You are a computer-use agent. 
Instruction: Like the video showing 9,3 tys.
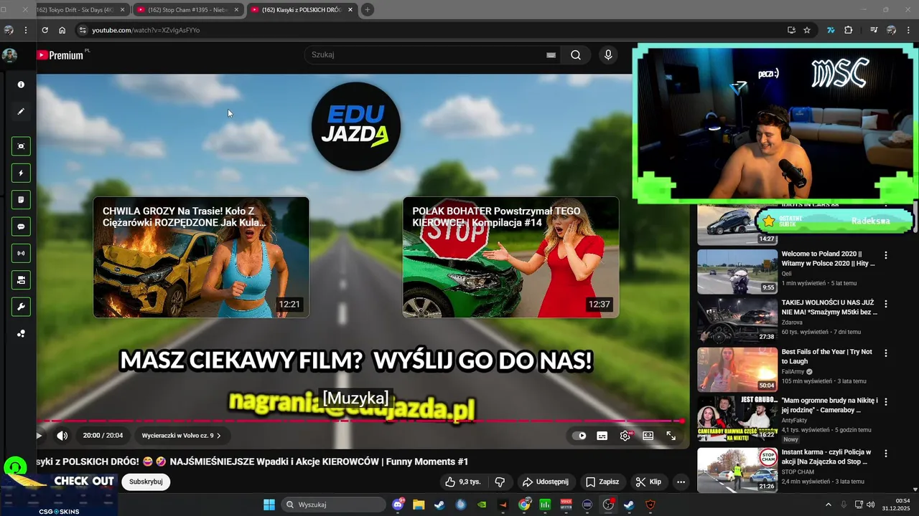(x=462, y=482)
